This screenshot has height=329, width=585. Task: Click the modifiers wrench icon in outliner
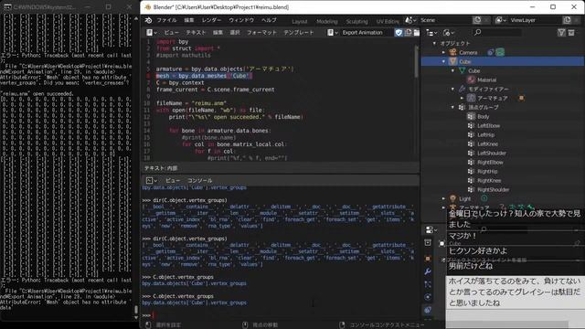point(463,90)
